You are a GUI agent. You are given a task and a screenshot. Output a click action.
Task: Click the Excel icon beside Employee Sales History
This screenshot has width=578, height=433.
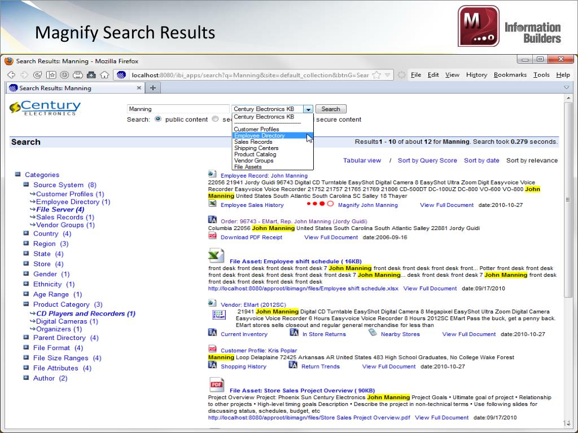click(212, 204)
